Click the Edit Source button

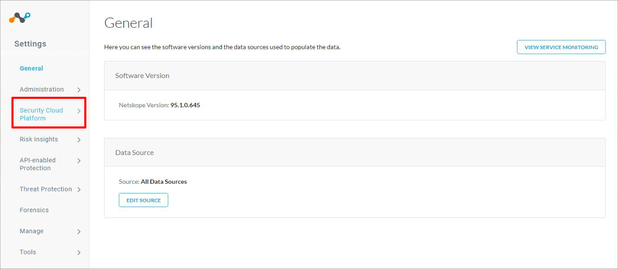(144, 200)
